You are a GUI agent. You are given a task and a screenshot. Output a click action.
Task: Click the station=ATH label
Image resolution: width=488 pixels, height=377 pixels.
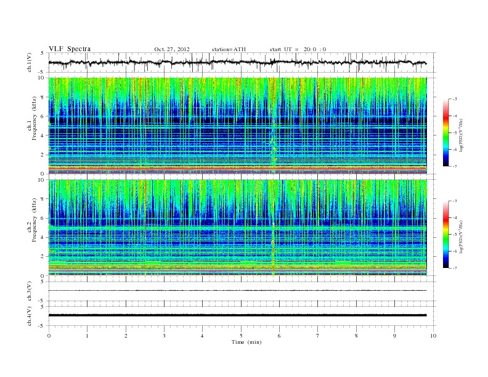[x=229, y=49]
